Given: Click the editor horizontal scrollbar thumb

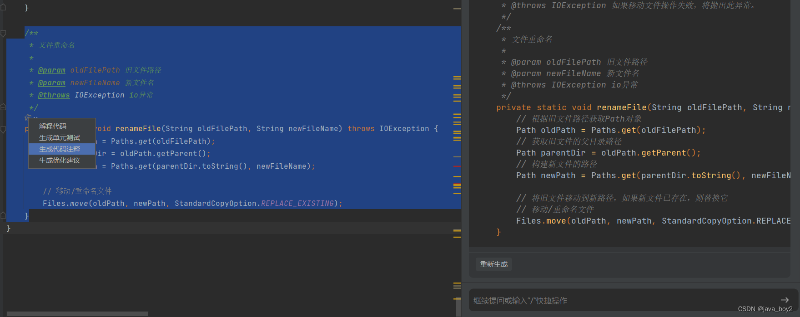Looking at the screenshot, I should [77, 314].
